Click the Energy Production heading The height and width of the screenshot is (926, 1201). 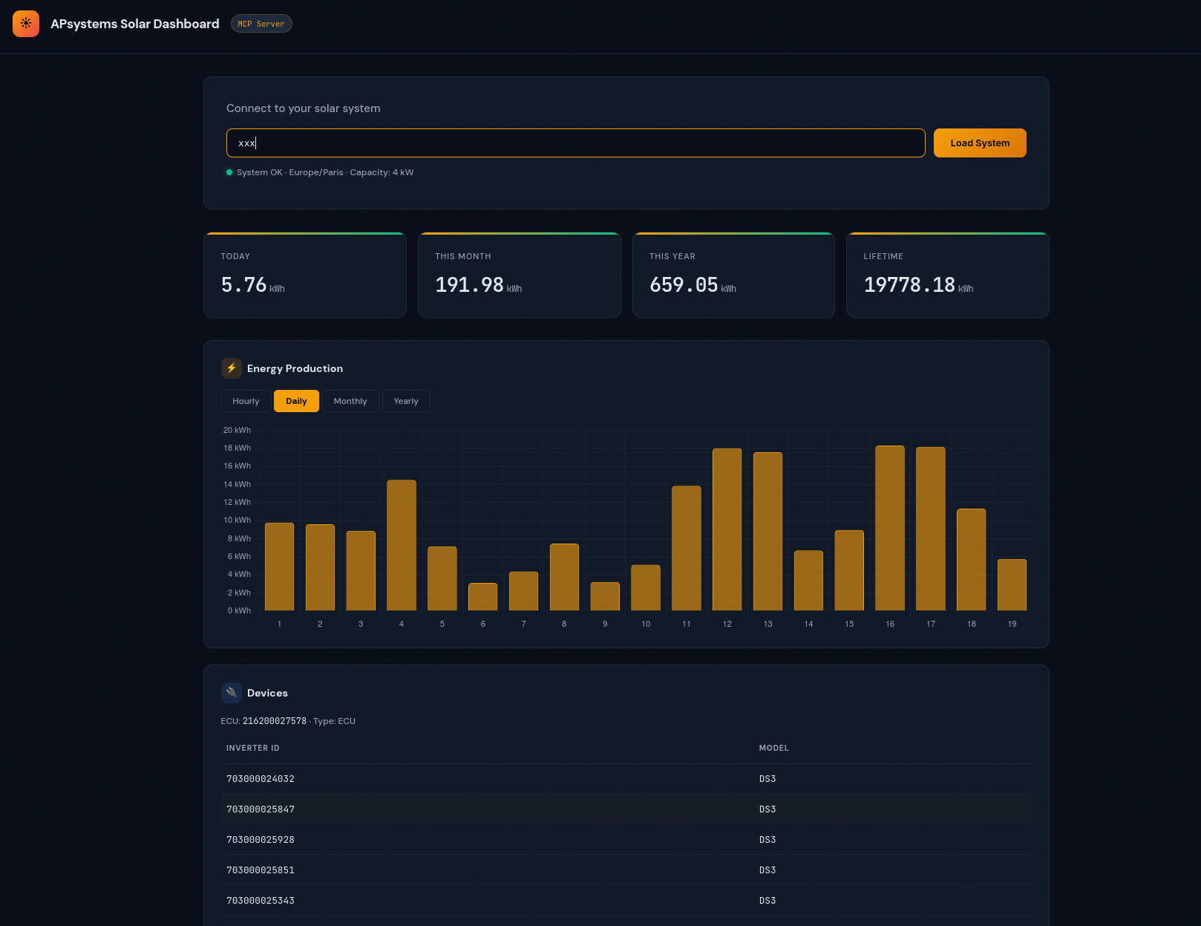tap(295, 368)
